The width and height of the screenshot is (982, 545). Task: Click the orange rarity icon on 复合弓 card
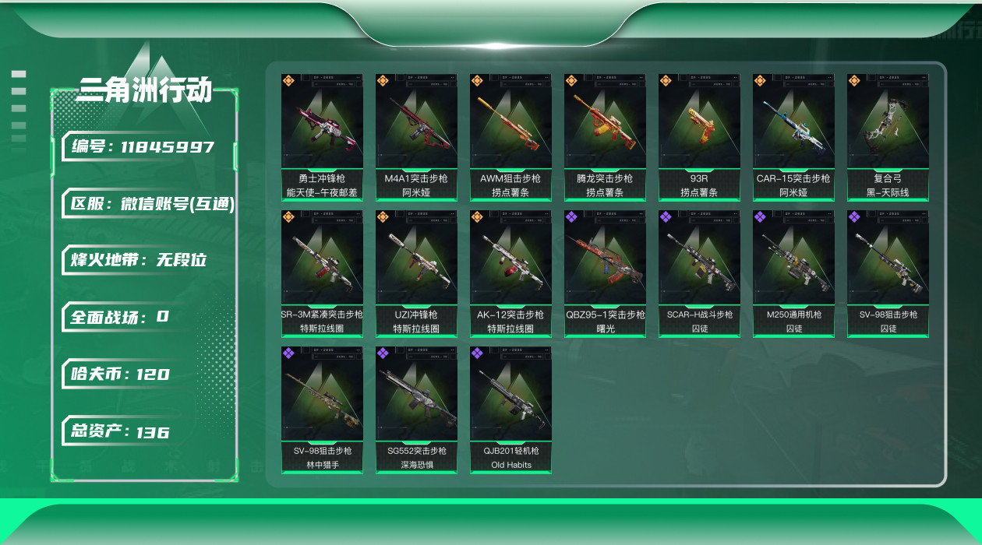(x=854, y=80)
